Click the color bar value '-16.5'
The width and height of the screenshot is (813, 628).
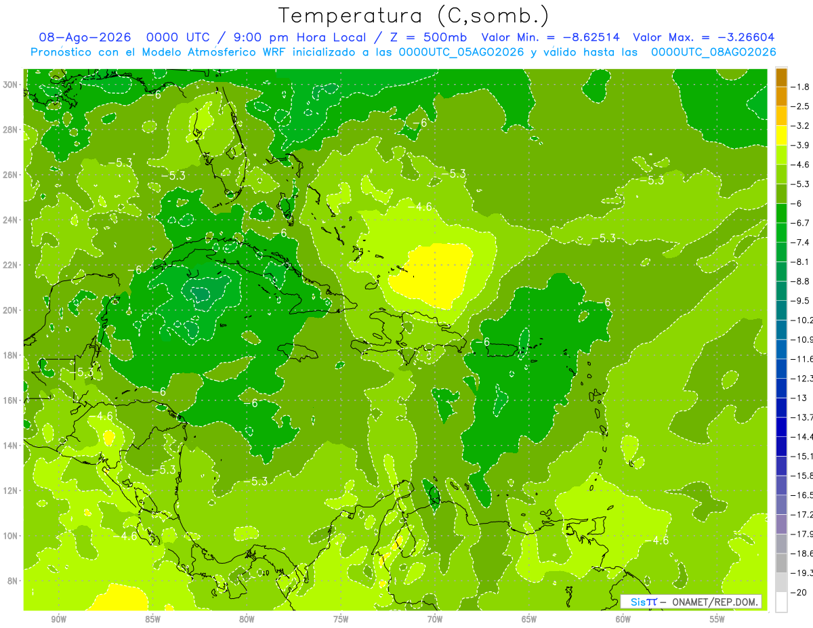pos(802,495)
